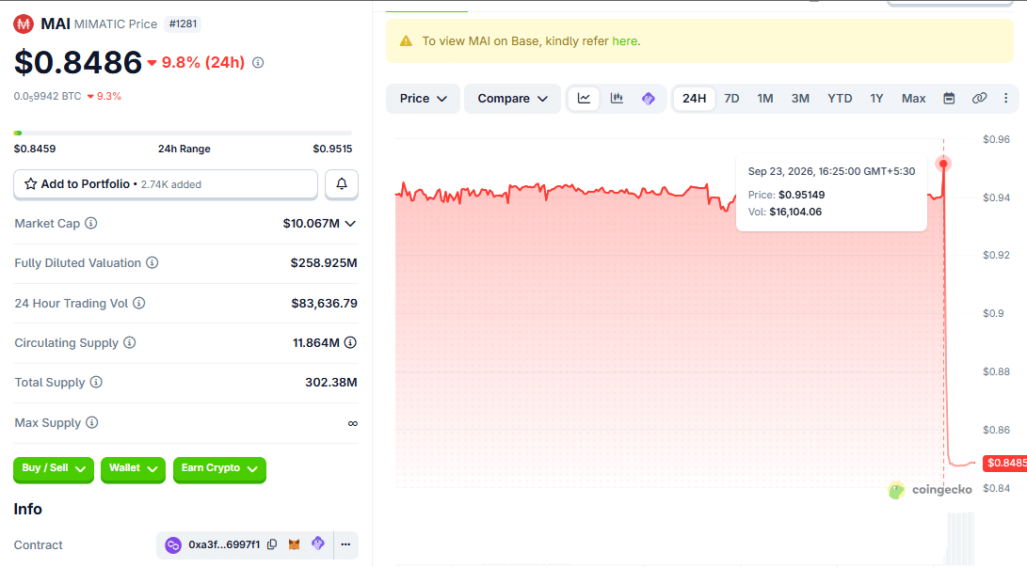Select the YTD time range tab
Image resolution: width=1027 pixels, height=567 pixels.
click(x=840, y=98)
